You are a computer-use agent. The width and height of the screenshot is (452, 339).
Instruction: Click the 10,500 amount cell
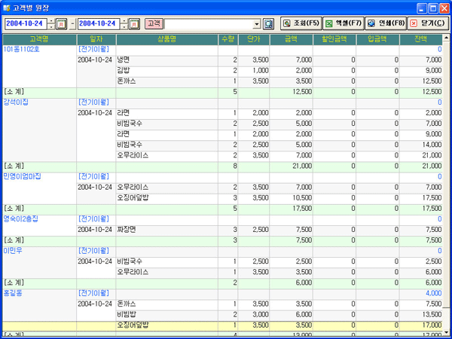click(291, 197)
